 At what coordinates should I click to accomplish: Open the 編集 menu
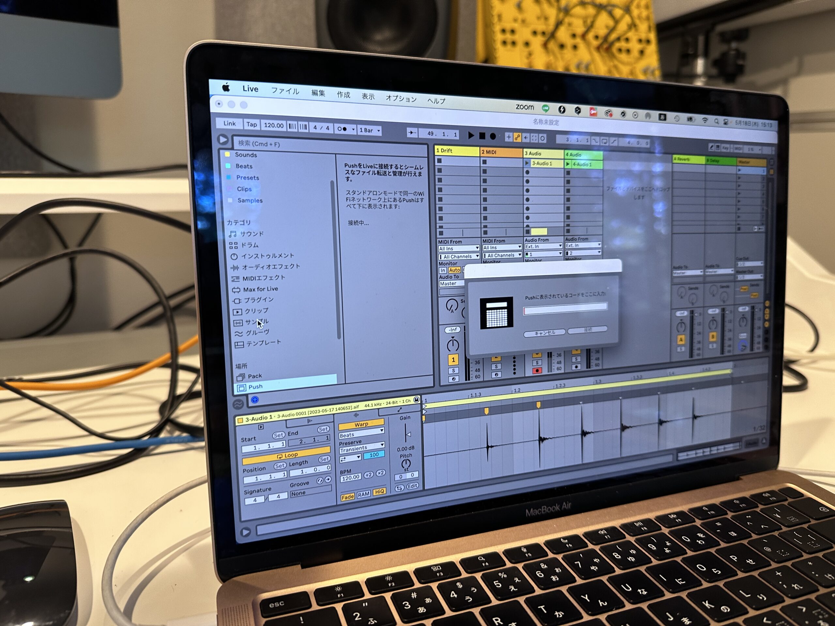pyautogui.click(x=318, y=93)
